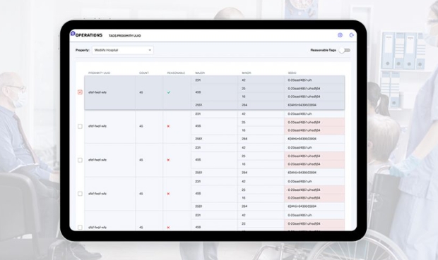Sort by the Major column header
The width and height of the screenshot is (438, 260).
click(200, 73)
